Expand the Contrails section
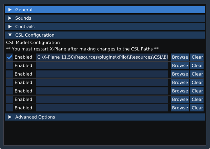210x149 pixels. (105, 26)
